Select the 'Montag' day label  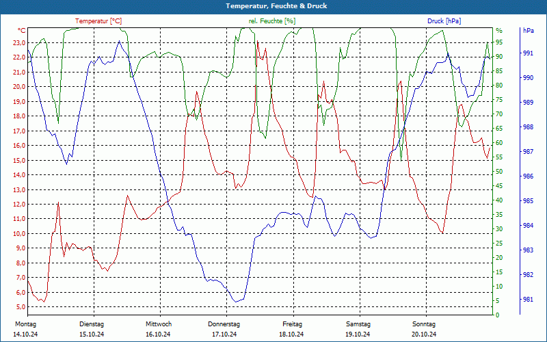tap(26, 324)
